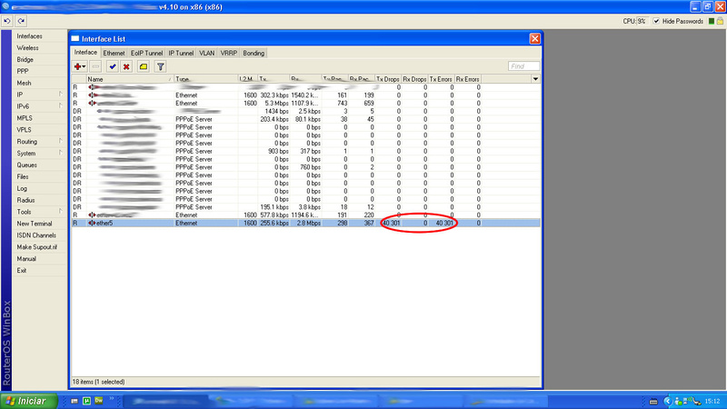
Task: Open the Manual menu item
Action: pyautogui.click(x=26, y=259)
